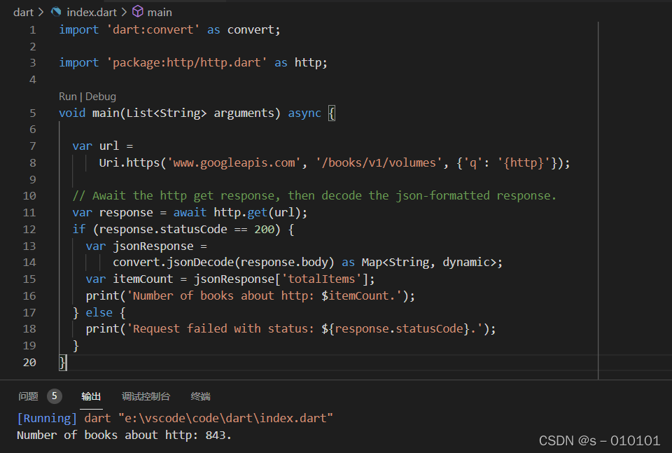The width and height of the screenshot is (672, 453).
Task: Switch to the 输出 (Output) tab
Action: tap(91, 396)
